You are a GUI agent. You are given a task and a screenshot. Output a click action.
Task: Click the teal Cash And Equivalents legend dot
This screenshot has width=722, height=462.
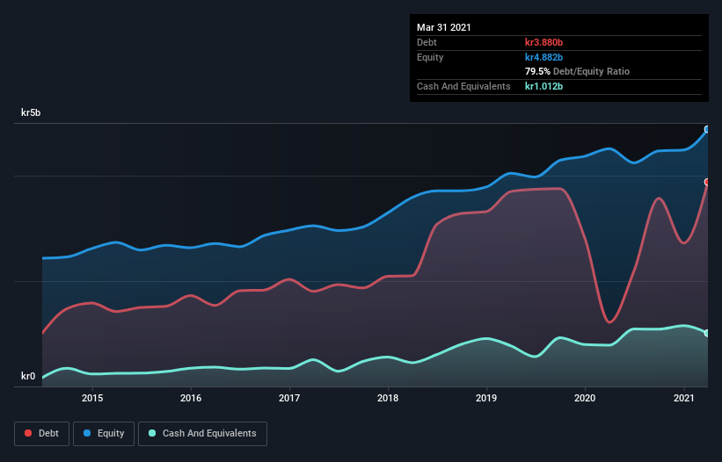[x=152, y=433]
